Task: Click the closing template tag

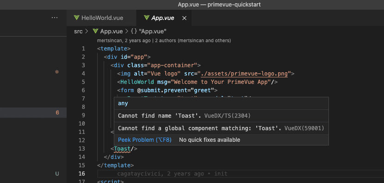Action: click(x=115, y=165)
